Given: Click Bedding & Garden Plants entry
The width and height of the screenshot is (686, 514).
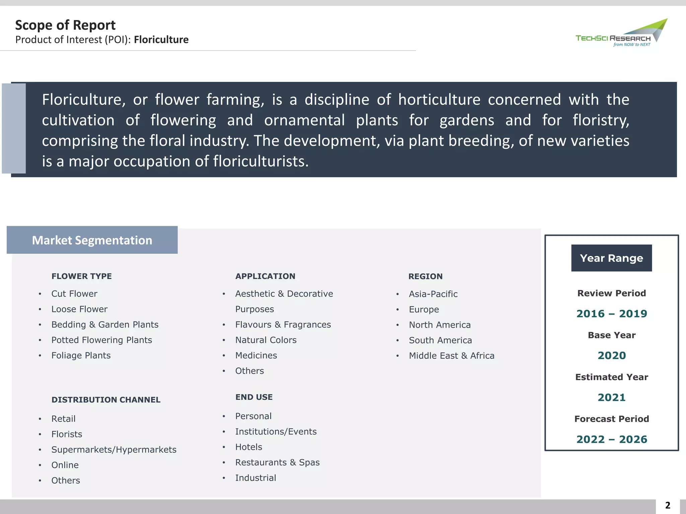Looking at the screenshot, I should pyautogui.click(x=105, y=325).
